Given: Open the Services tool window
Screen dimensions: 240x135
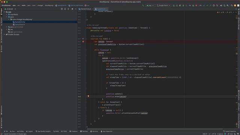Looking at the screenshot, I should [x=94, y=131].
